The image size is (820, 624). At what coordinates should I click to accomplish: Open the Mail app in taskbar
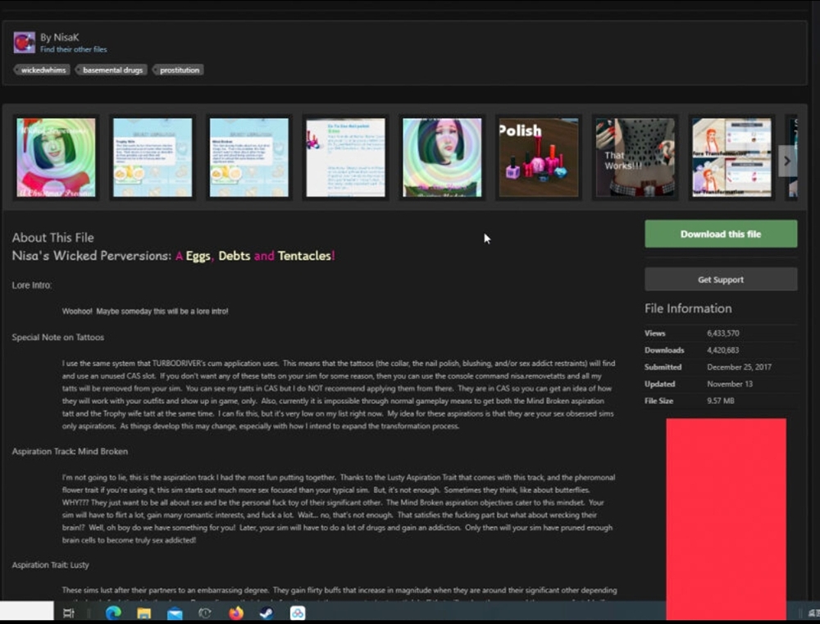click(x=175, y=613)
